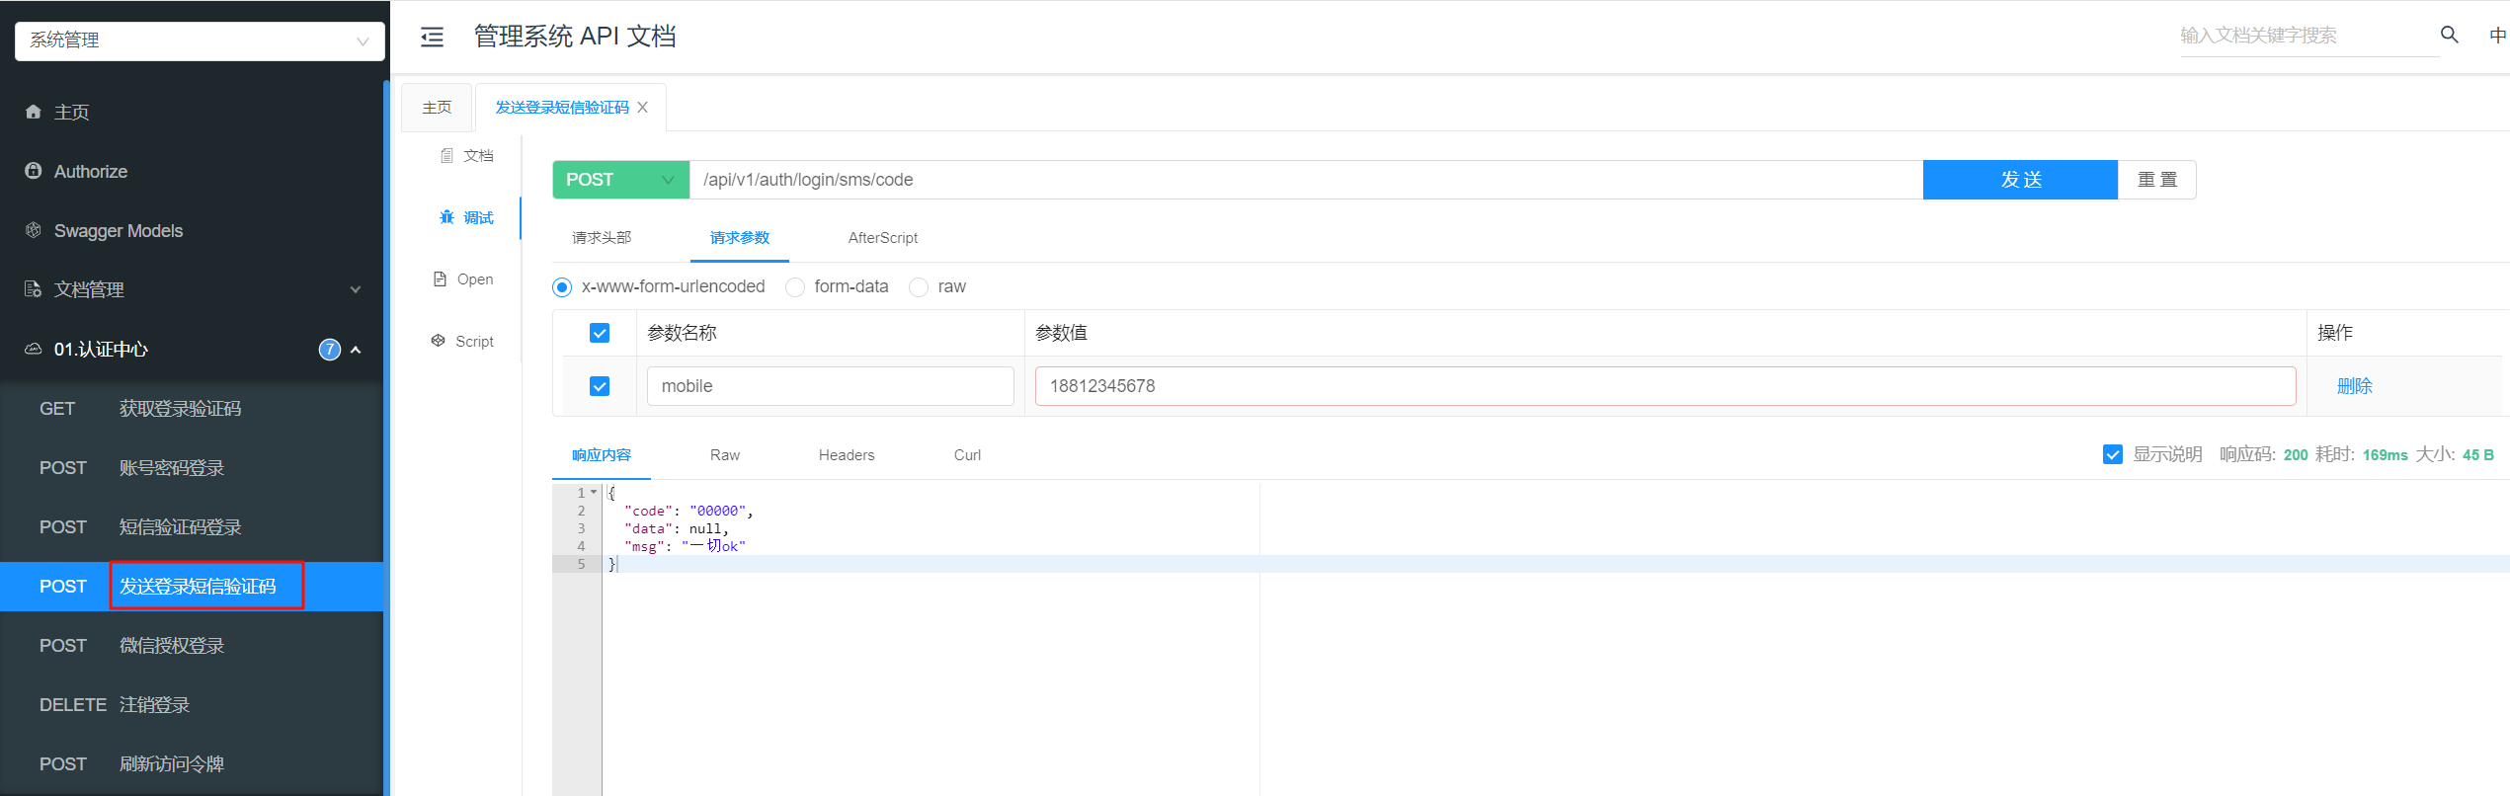Select the raw radio option
The height and width of the screenshot is (796, 2510).
919,287
